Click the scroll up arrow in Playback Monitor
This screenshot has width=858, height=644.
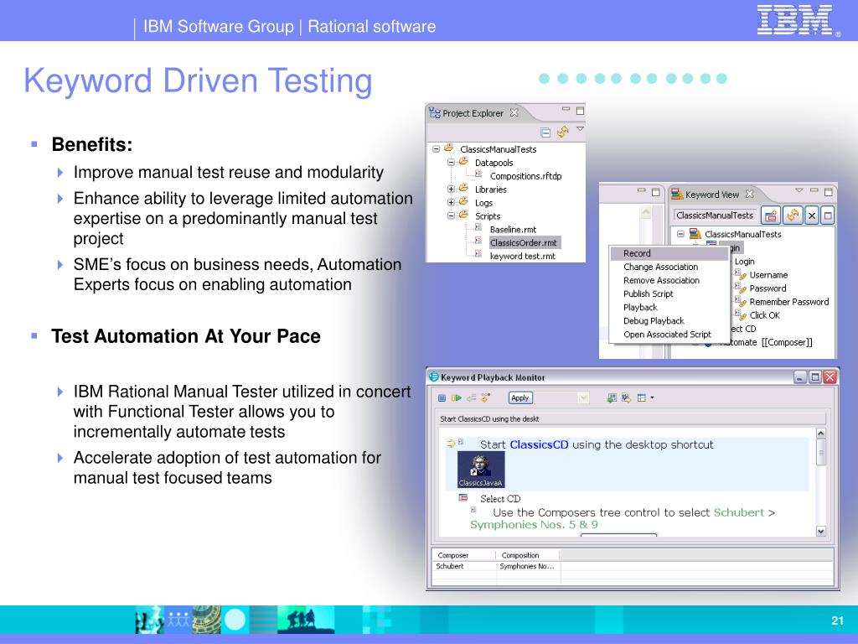[x=821, y=434]
